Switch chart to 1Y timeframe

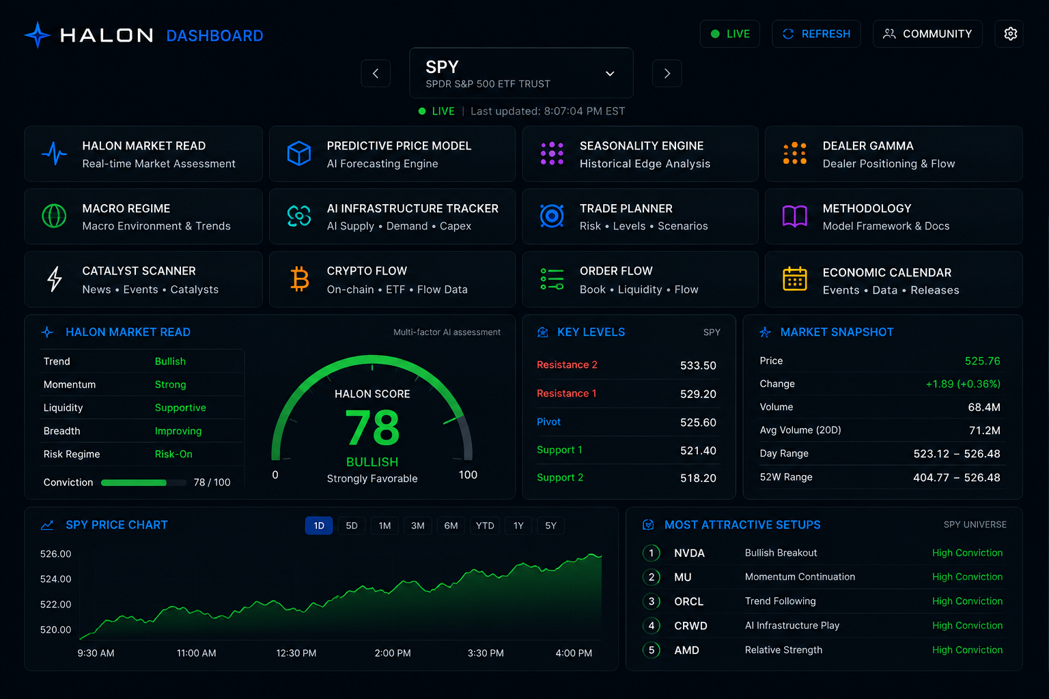tap(518, 526)
